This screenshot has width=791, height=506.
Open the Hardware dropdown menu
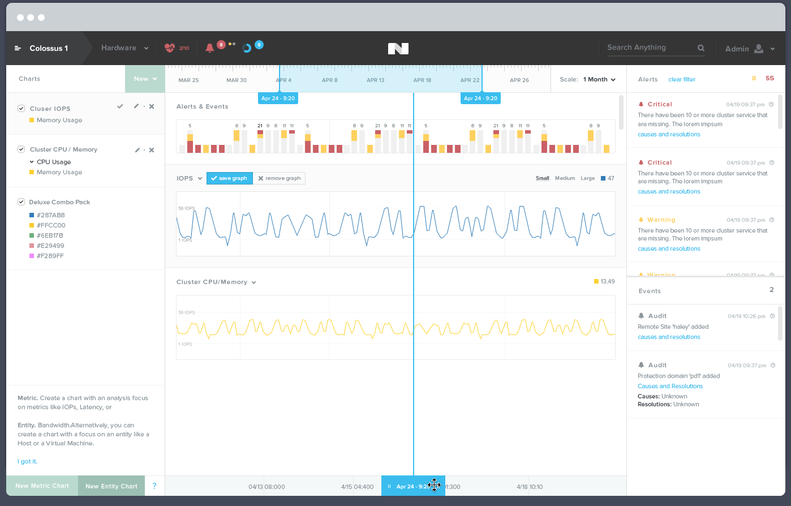click(124, 48)
